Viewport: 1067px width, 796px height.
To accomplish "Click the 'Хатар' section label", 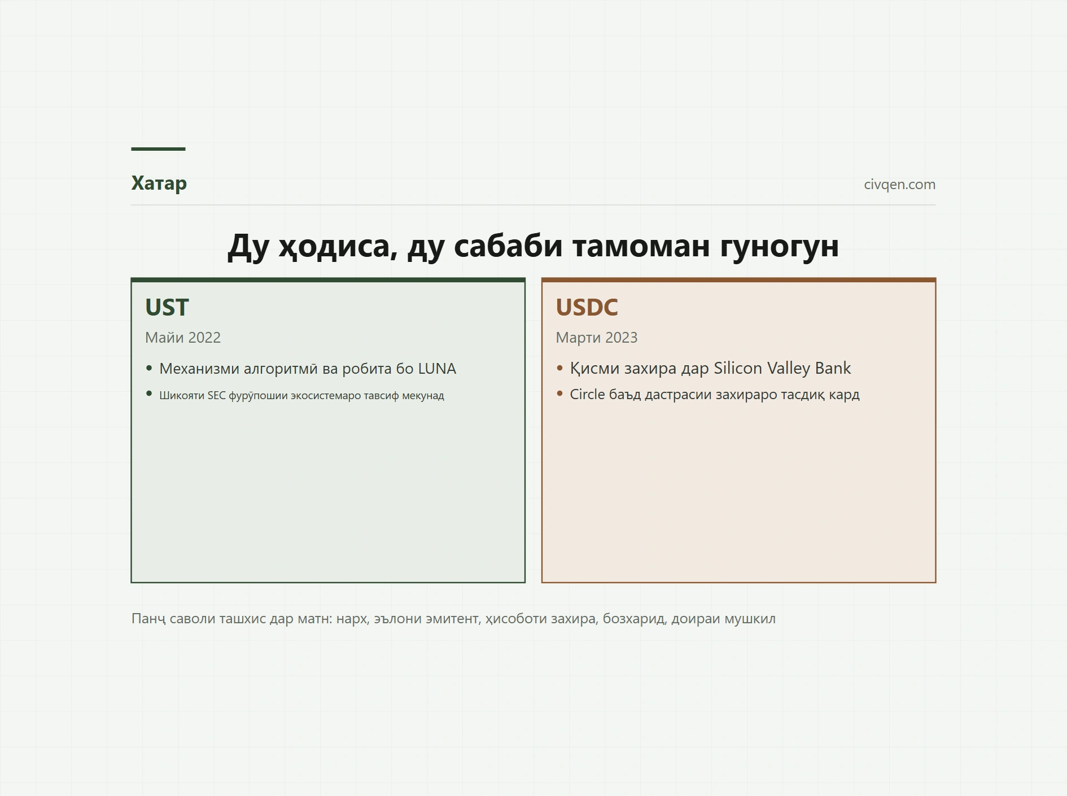I will [159, 183].
